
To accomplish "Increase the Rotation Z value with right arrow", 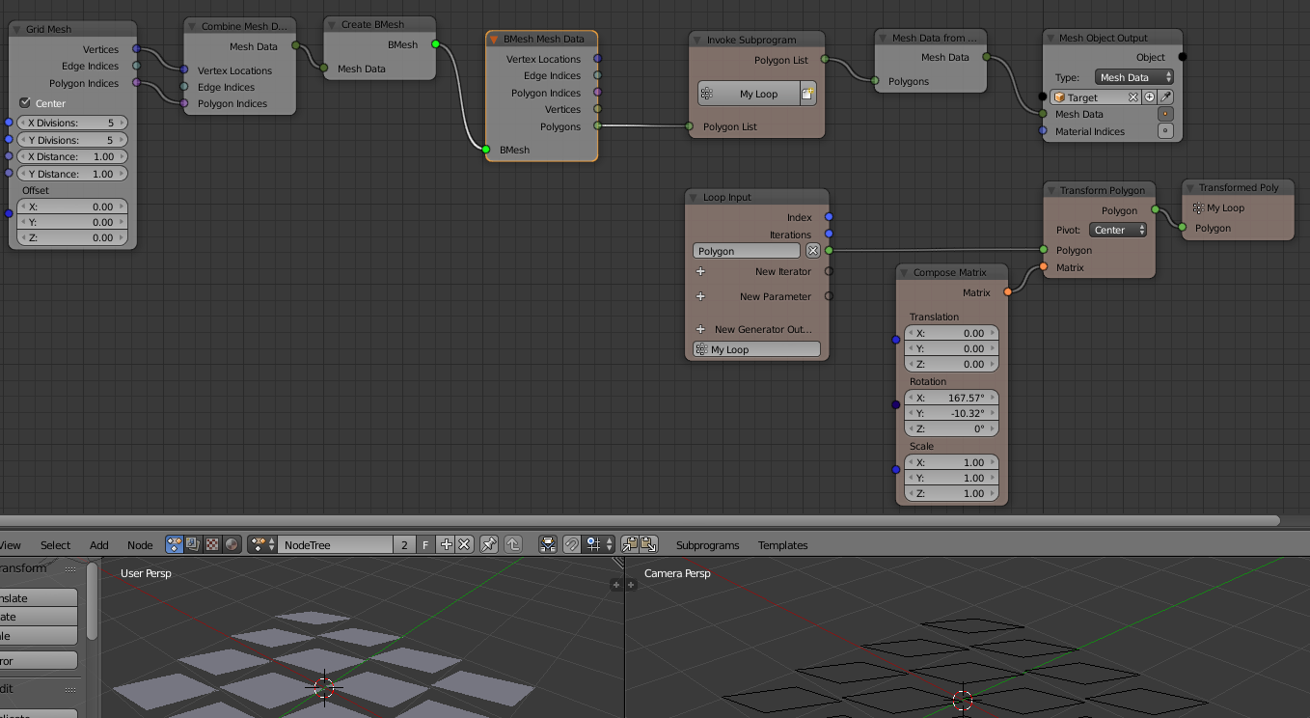I will click(x=993, y=428).
